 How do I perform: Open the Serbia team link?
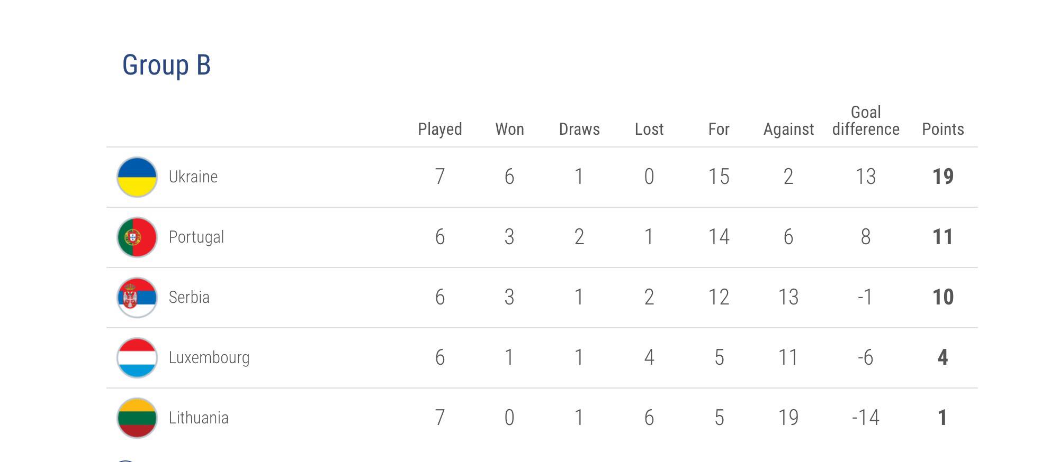(x=189, y=297)
